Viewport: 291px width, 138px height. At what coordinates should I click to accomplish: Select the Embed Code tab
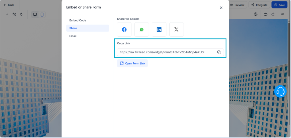click(78, 20)
